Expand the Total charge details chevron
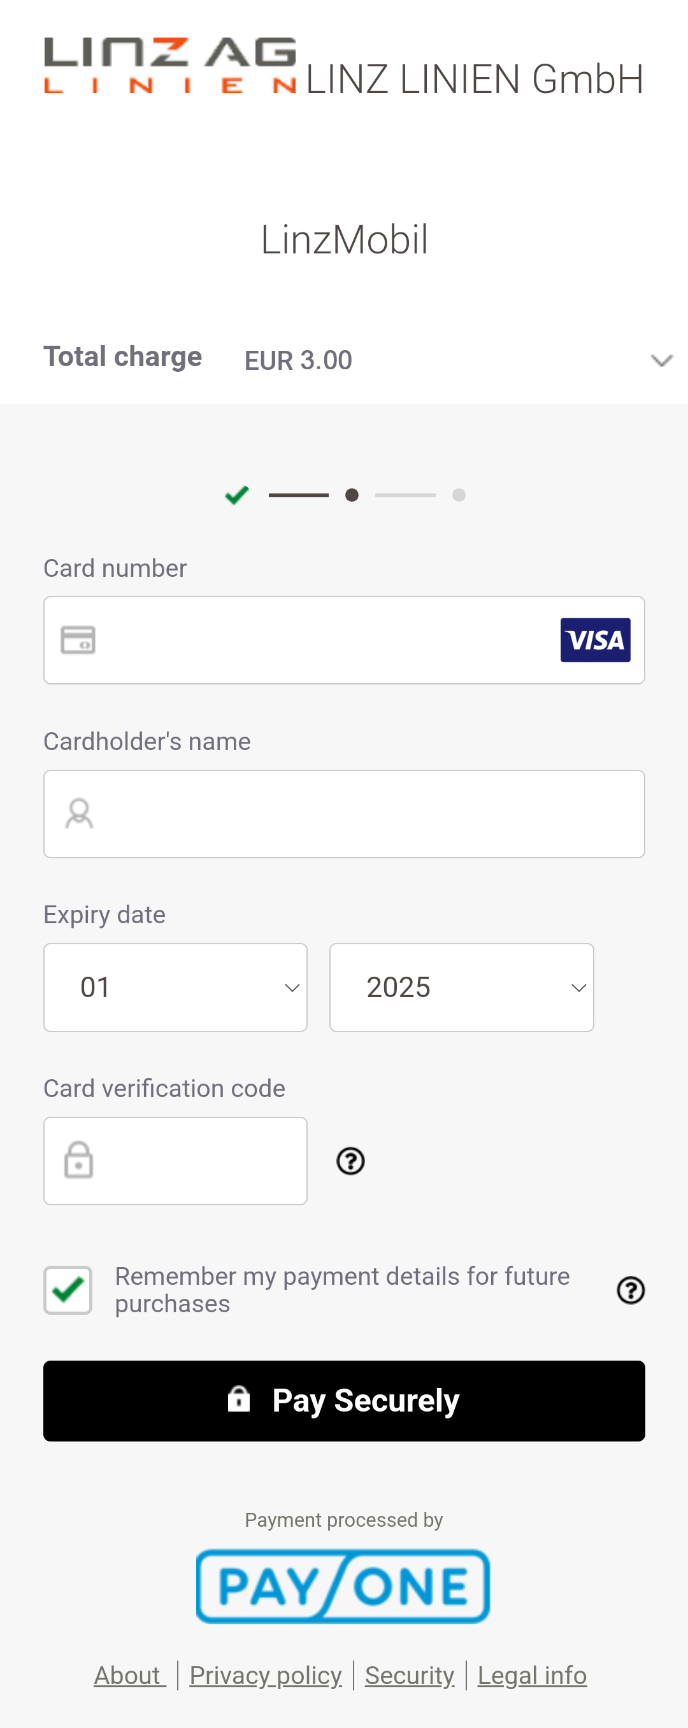Screen dimensions: 688x1728 662,361
